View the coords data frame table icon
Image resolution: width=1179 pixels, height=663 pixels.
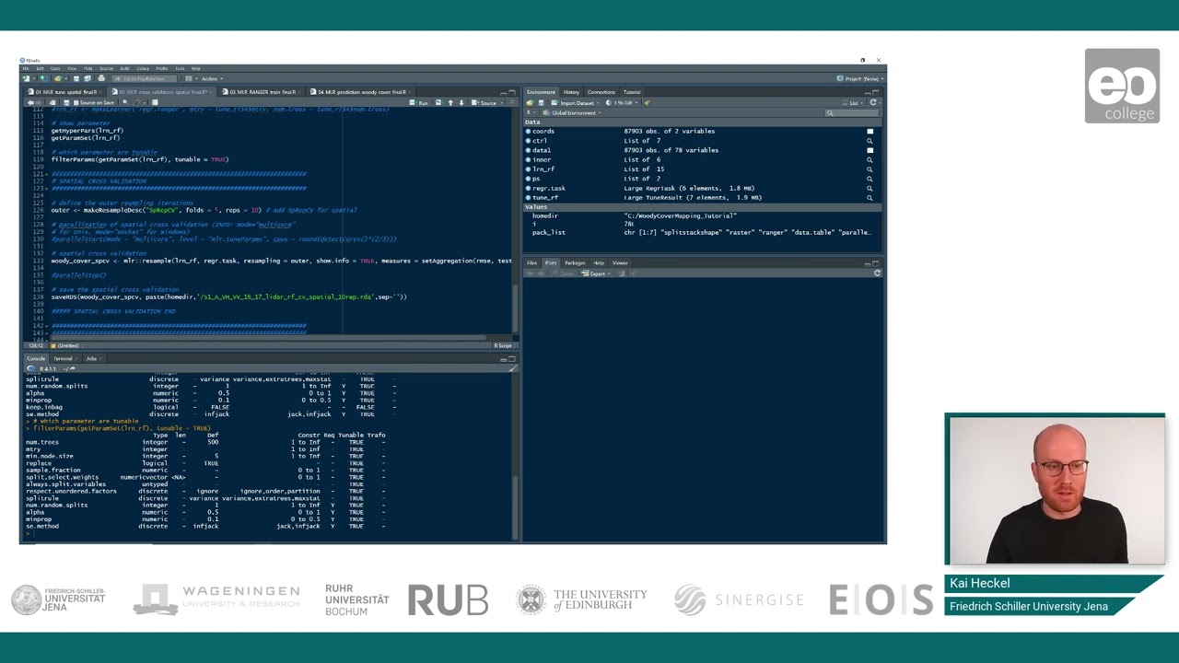(x=870, y=131)
